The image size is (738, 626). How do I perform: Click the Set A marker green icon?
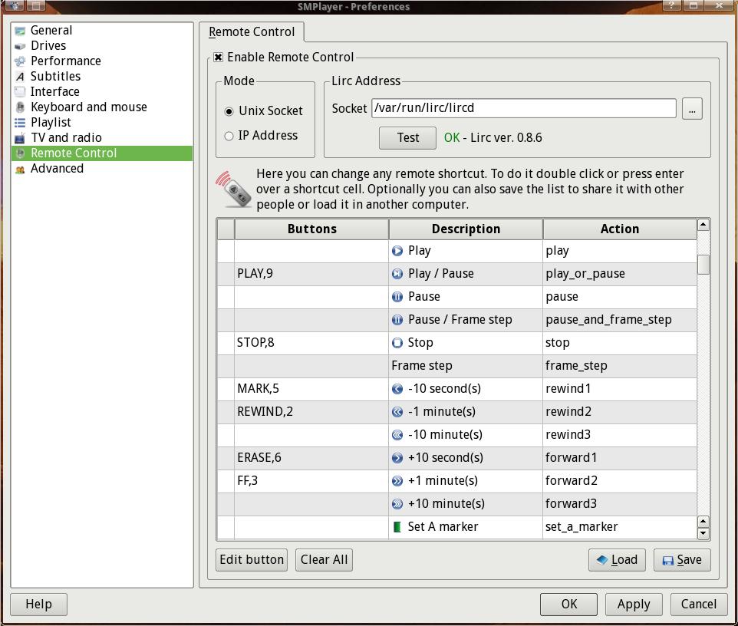pos(397,527)
